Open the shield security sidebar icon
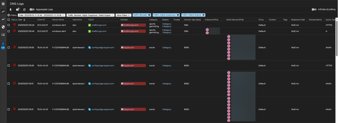Image resolution: width=338 pixels, height=123 pixels. [x=3, y=27]
